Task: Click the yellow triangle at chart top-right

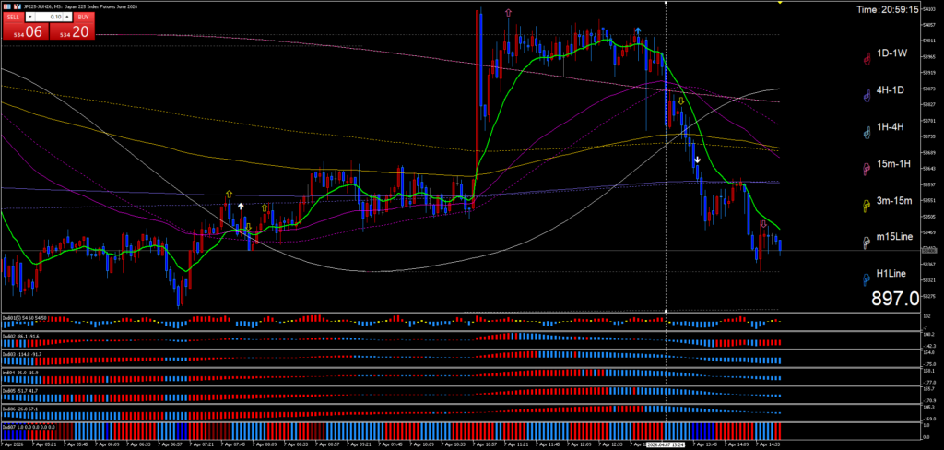Action: (x=780, y=4)
